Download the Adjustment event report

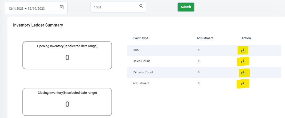[243, 84]
